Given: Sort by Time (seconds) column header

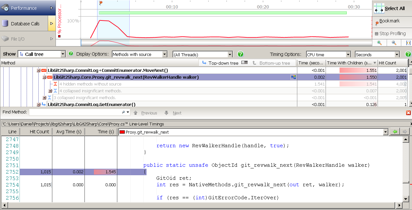Looking at the screenshot, I should point(312,63).
